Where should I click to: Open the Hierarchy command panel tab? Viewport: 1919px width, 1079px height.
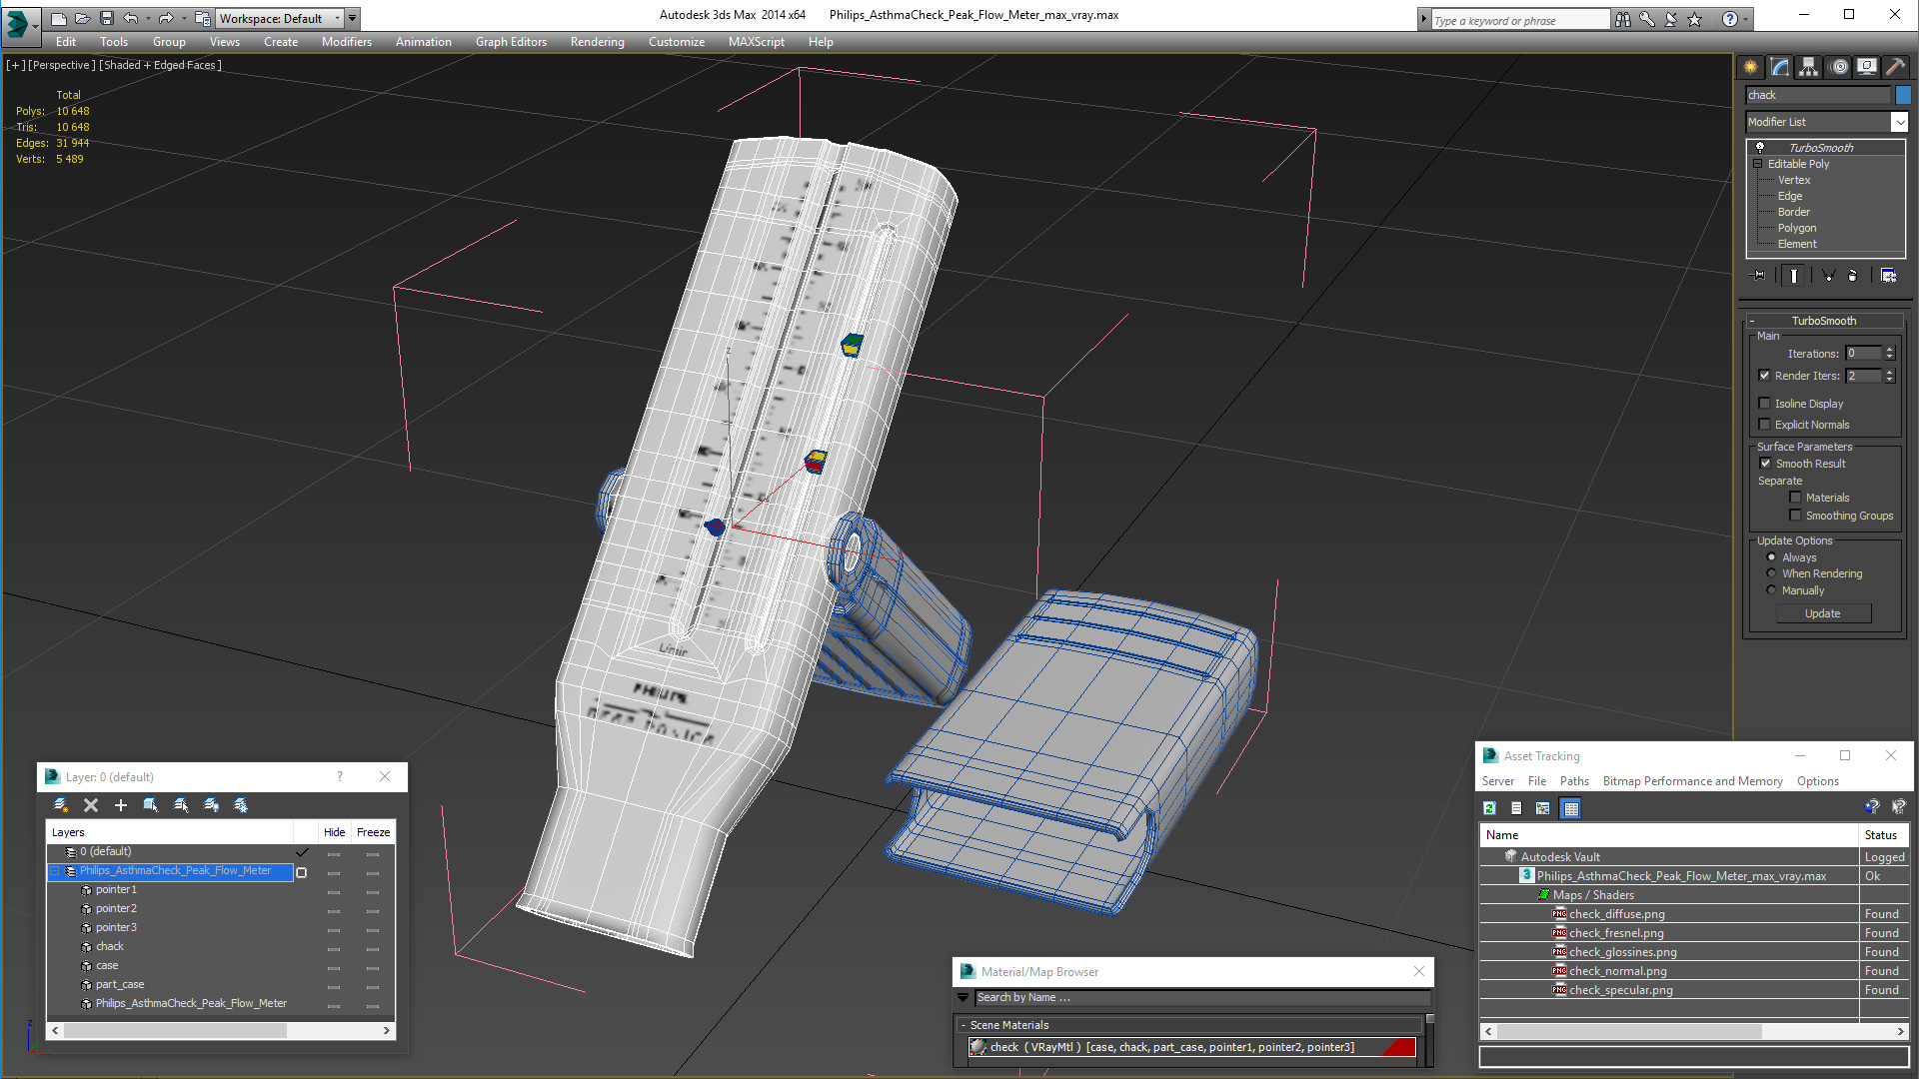[1809, 67]
